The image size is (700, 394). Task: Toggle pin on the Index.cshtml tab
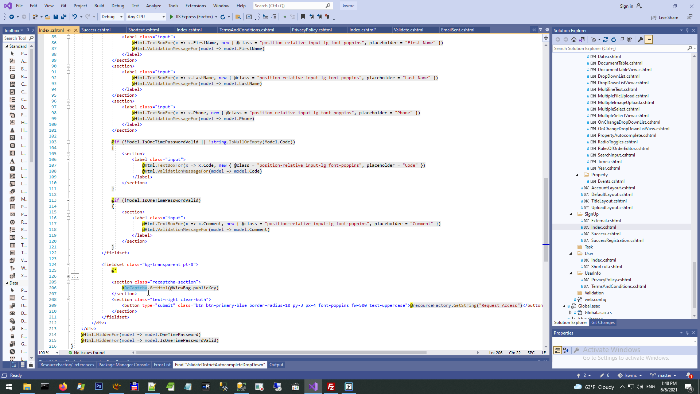coord(69,30)
